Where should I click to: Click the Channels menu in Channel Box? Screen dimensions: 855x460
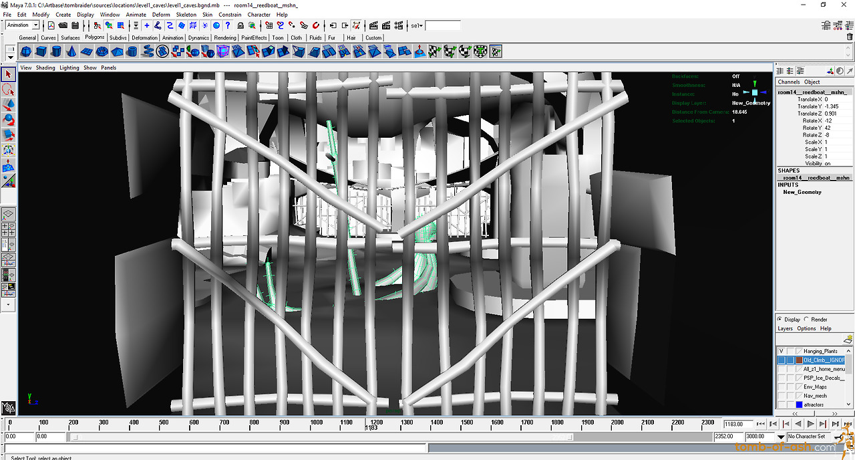(789, 82)
